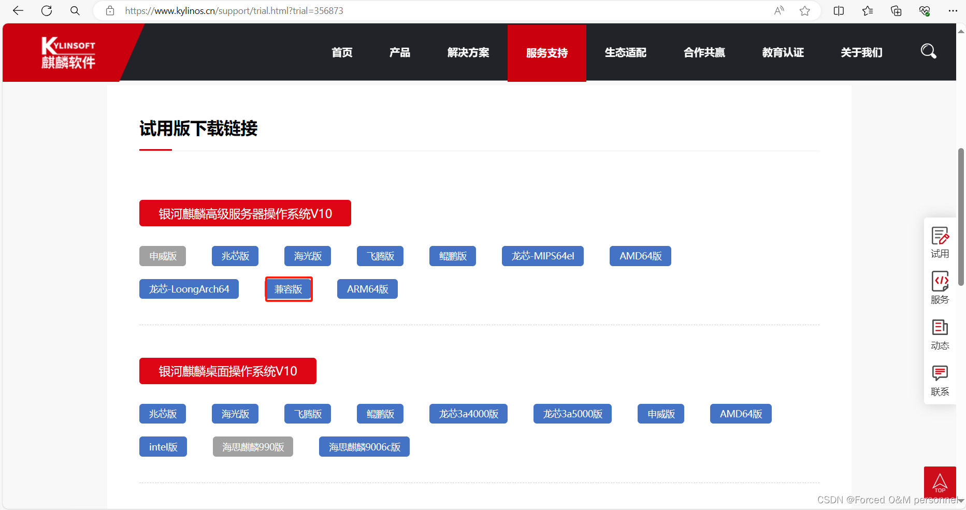Image resolution: width=966 pixels, height=510 pixels.
Task: Open the 关于我们 menu item
Action: click(862, 53)
